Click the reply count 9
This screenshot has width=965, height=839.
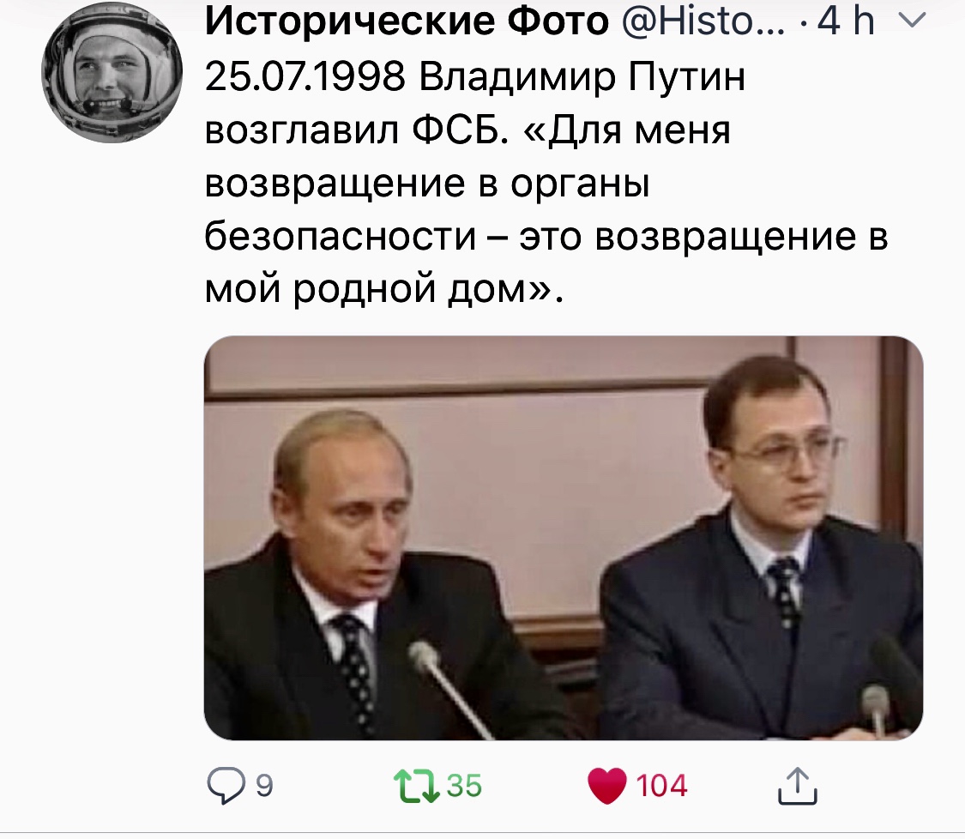click(264, 786)
